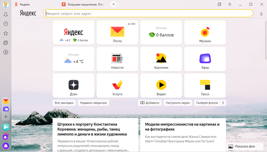Screen dimensions: 267x152
Task: Open the Яндекс tile
Action: (x=73, y=32)
